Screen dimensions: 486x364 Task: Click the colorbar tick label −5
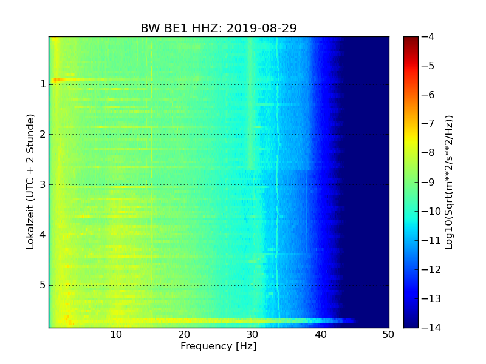pyautogui.click(x=428, y=66)
